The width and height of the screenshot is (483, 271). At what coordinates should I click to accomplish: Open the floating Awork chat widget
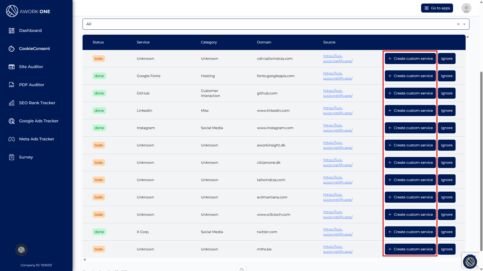click(470, 262)
